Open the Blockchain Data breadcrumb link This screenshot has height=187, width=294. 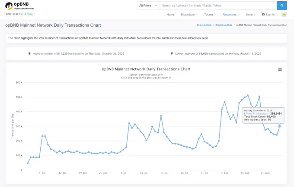[224, 25]
